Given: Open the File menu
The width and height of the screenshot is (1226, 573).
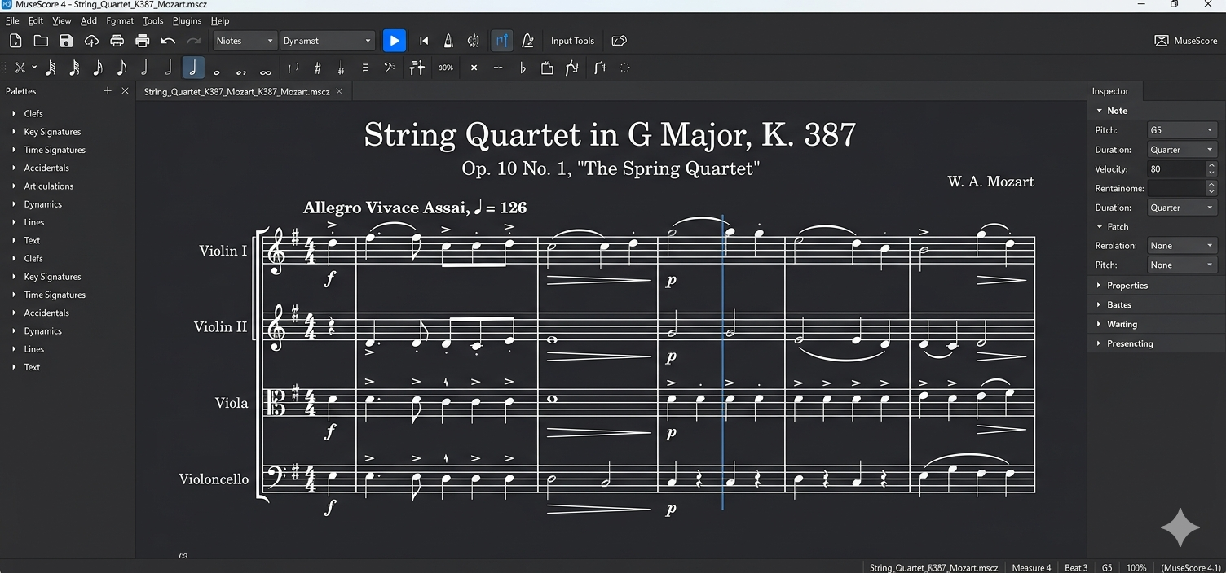Looking at the screenshot, I should click(x=12, y=20).
